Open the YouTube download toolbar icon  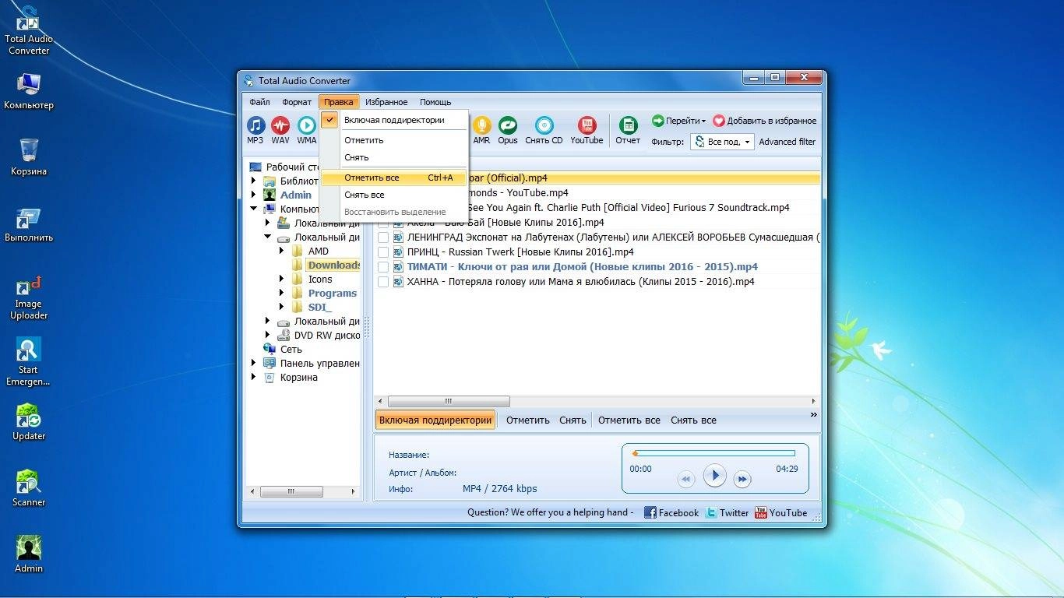(x=587, y=130)
